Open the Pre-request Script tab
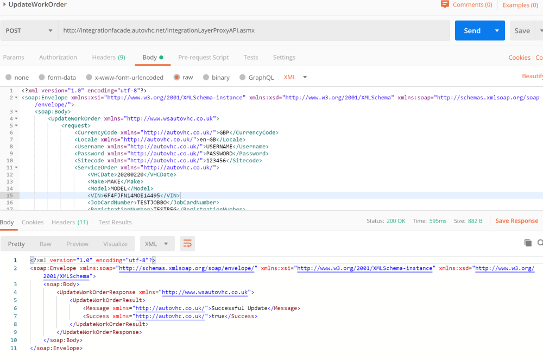543x360 pixels. coord(203,58)
